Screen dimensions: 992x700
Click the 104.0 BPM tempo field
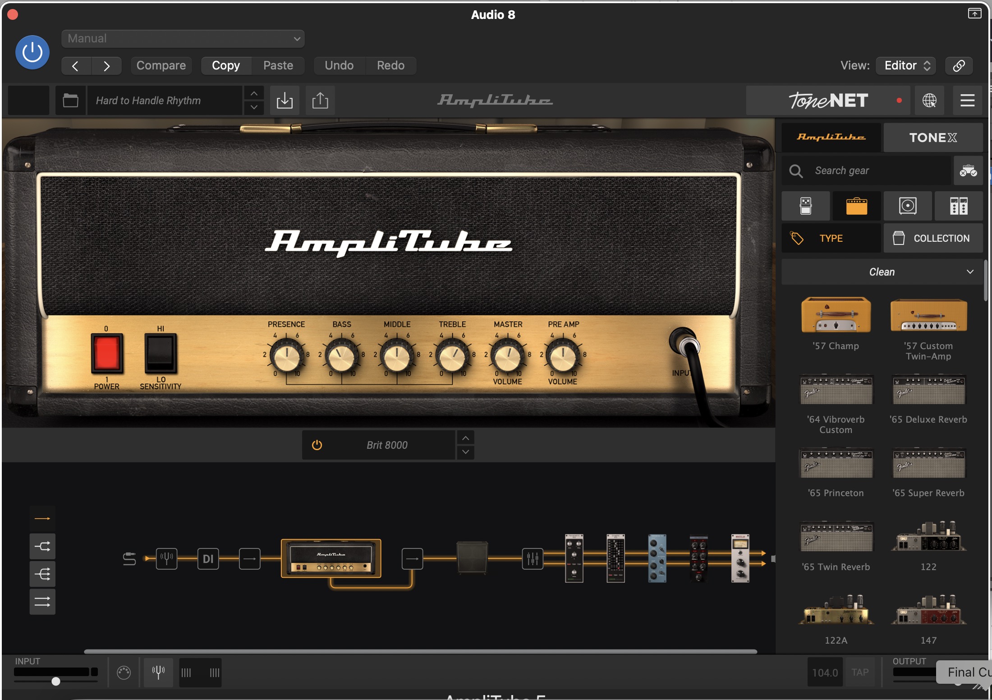(825, 672)
